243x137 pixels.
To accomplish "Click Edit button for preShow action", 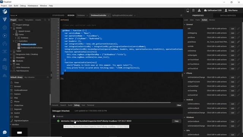I will (232, 37).
